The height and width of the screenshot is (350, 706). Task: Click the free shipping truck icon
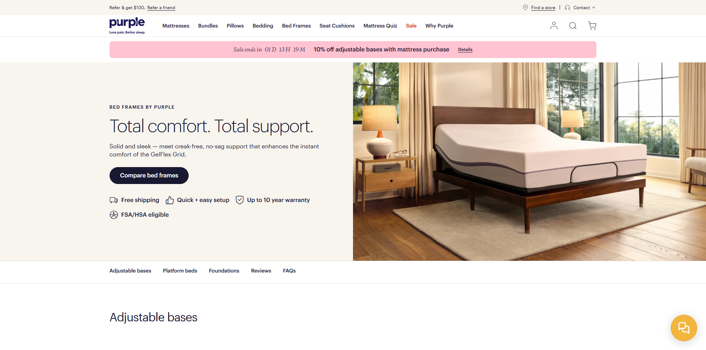tap(114, 200)
